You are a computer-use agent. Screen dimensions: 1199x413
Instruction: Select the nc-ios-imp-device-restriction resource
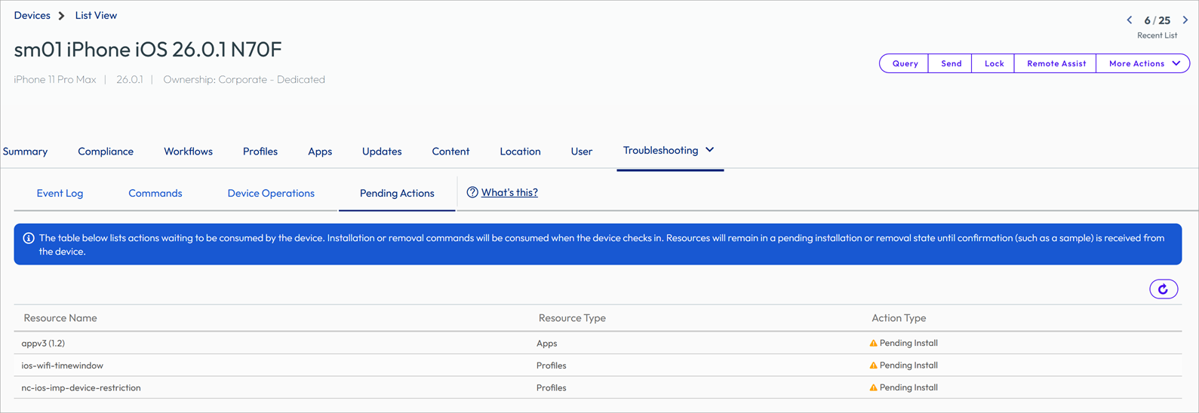click(x=81, y=387)
